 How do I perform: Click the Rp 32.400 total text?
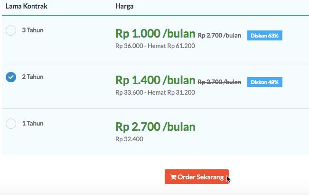click(x=129, y=139)
